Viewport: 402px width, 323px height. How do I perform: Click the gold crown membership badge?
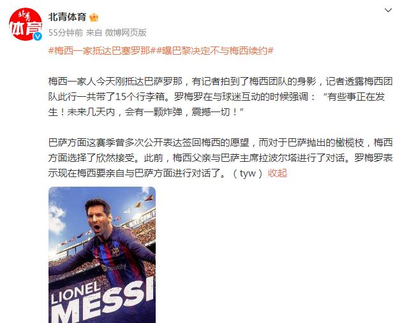click(x=94, y=17)
